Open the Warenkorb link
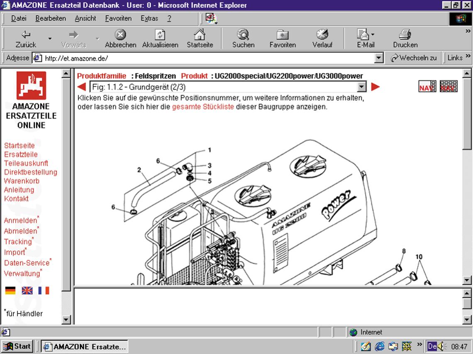Screen dimensions: 473x354 pos(22,181)
